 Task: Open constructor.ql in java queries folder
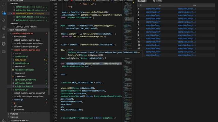click(x=21, y=57)
